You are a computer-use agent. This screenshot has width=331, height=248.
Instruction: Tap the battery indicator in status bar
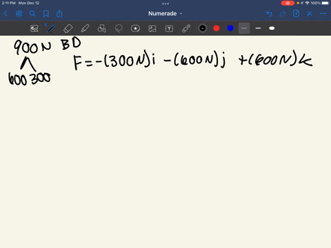(x=325, y=3)
